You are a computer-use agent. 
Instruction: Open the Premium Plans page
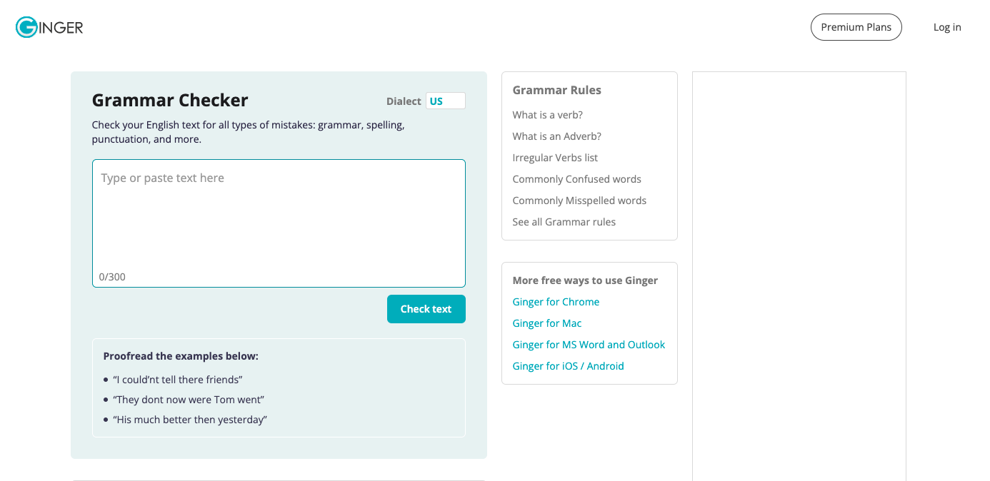pos(856,26)
